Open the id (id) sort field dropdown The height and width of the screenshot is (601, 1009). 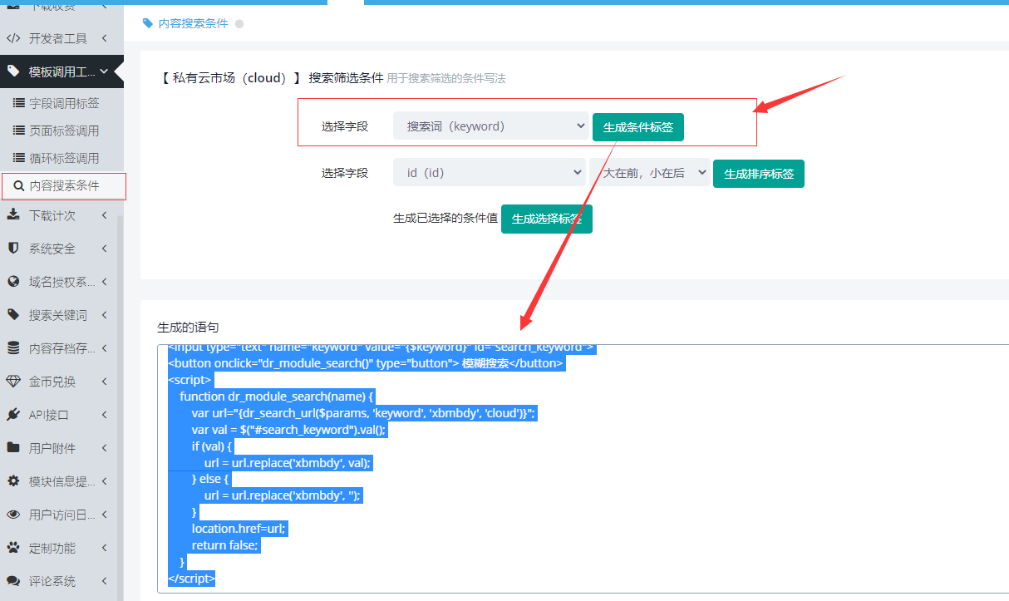click(x=490, y=173)
